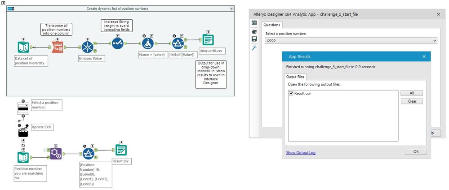Click the All button
The height and width of the screenshot is (190, 449).
pos(412,93)
